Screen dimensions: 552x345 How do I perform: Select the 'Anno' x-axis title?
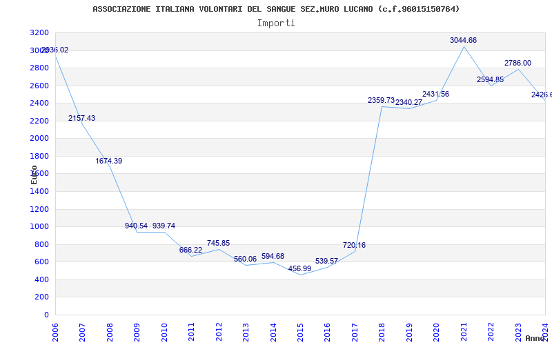pyautogui.click(x=535, y=338)
